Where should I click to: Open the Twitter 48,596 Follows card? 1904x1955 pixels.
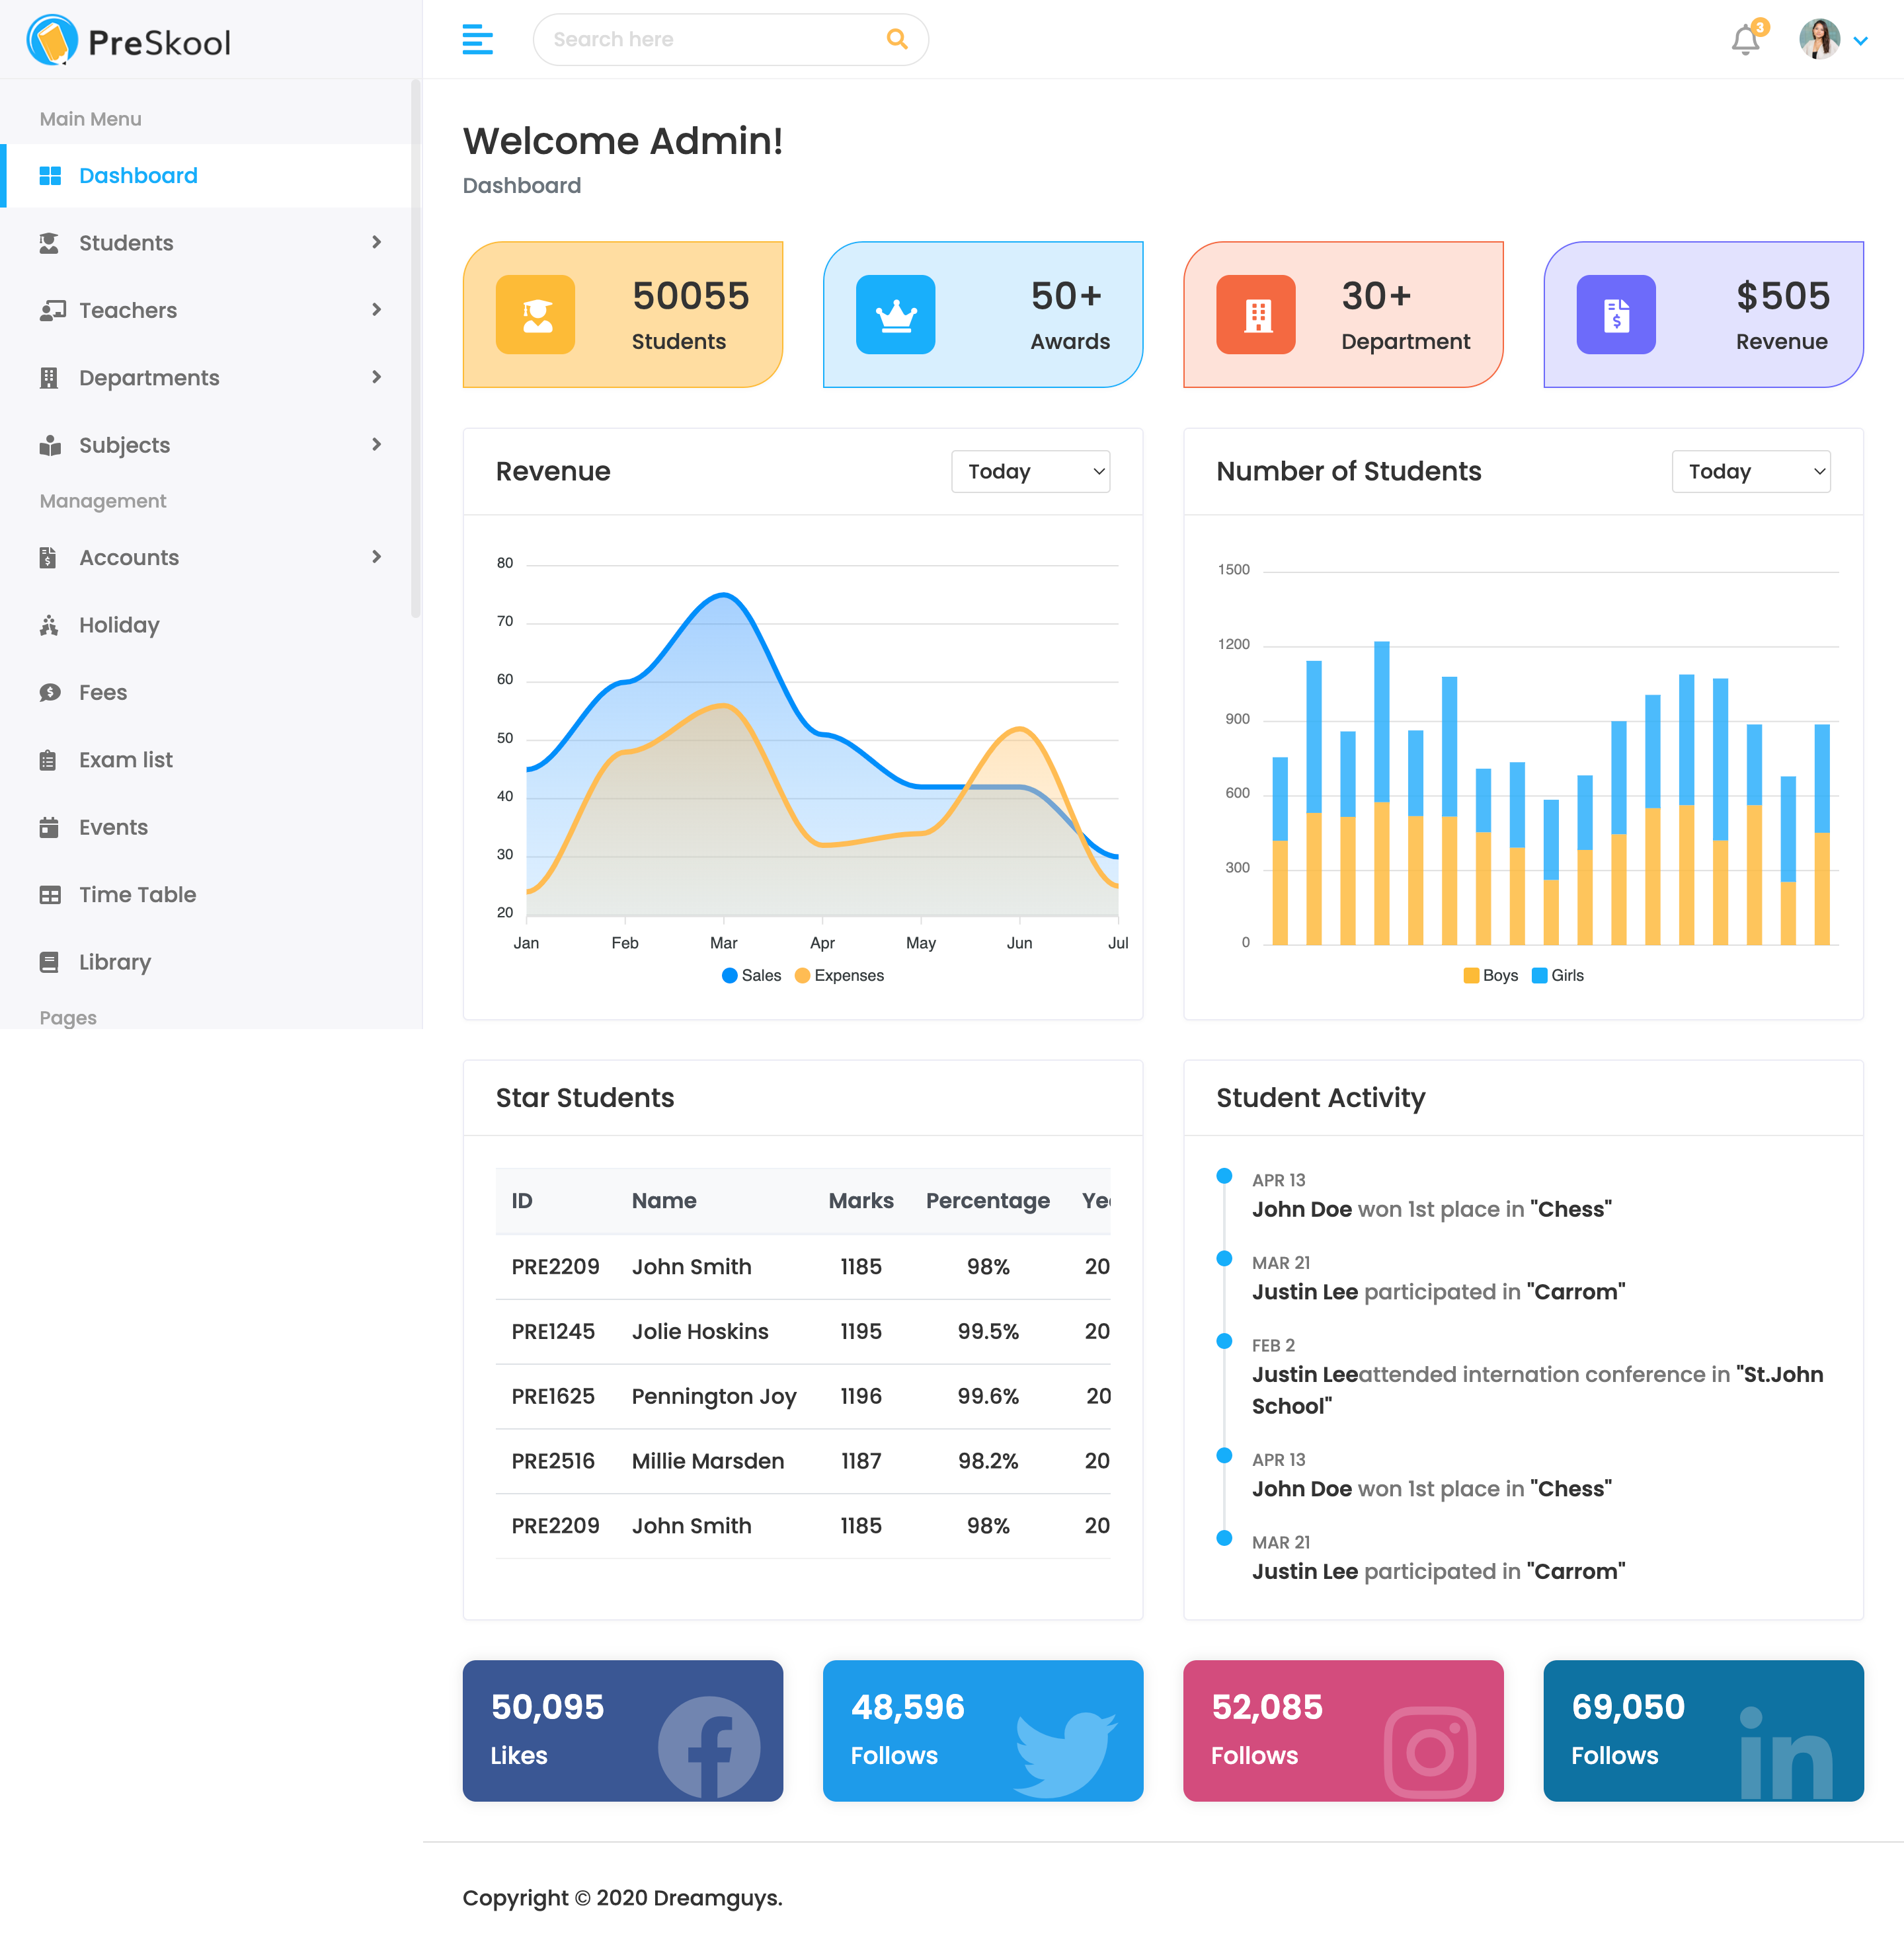pyautogui.click(x=982, y=1730)
